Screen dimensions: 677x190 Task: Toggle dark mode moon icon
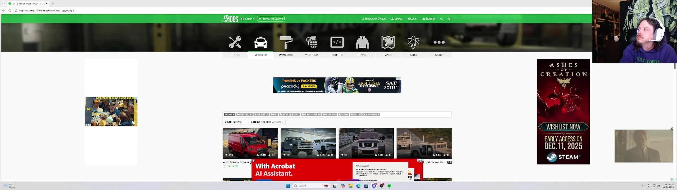[441, 19]
